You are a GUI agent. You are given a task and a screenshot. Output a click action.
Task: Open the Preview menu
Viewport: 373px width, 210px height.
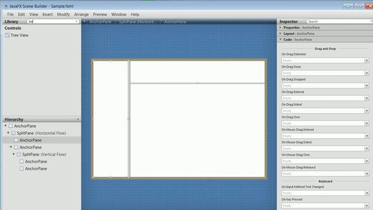click(100, 15)
